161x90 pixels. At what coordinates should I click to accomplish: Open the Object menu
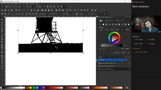(16, 4)
